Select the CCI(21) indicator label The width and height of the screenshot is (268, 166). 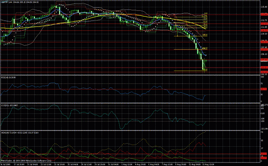point(9,105)
